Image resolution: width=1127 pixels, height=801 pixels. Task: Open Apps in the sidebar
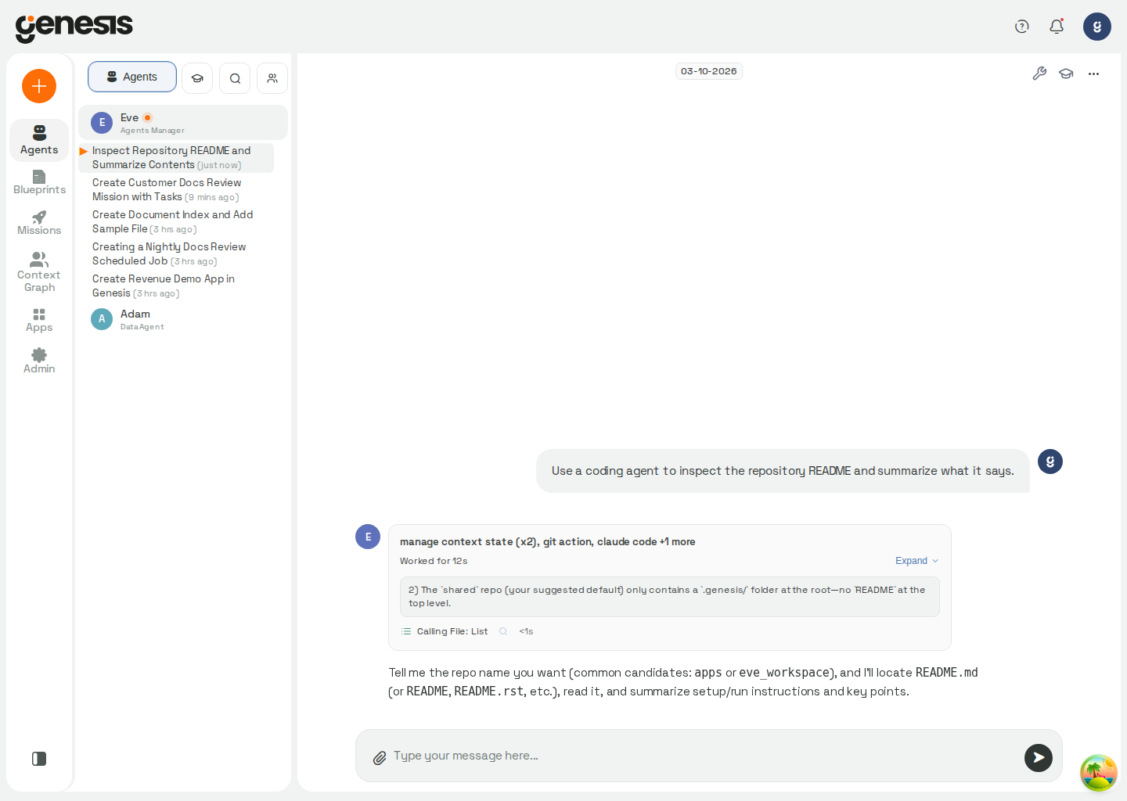point(39,320)
